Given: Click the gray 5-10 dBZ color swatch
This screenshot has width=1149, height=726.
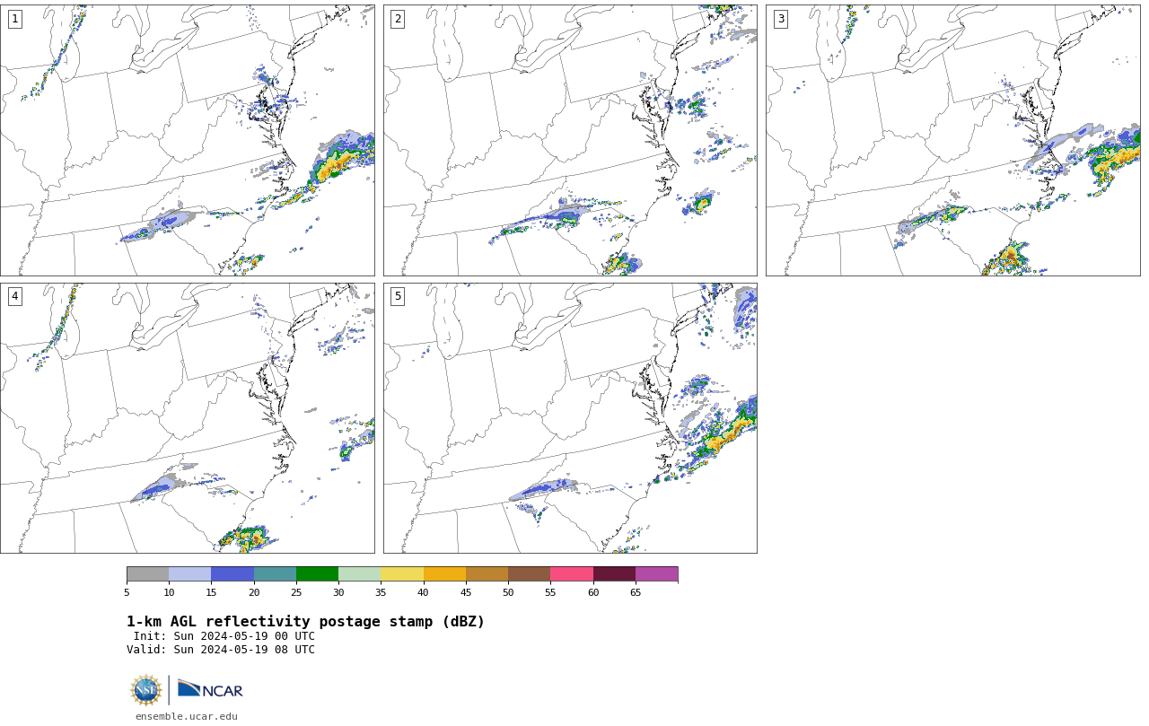Looking at the screenshot, I should click(147, 574).
